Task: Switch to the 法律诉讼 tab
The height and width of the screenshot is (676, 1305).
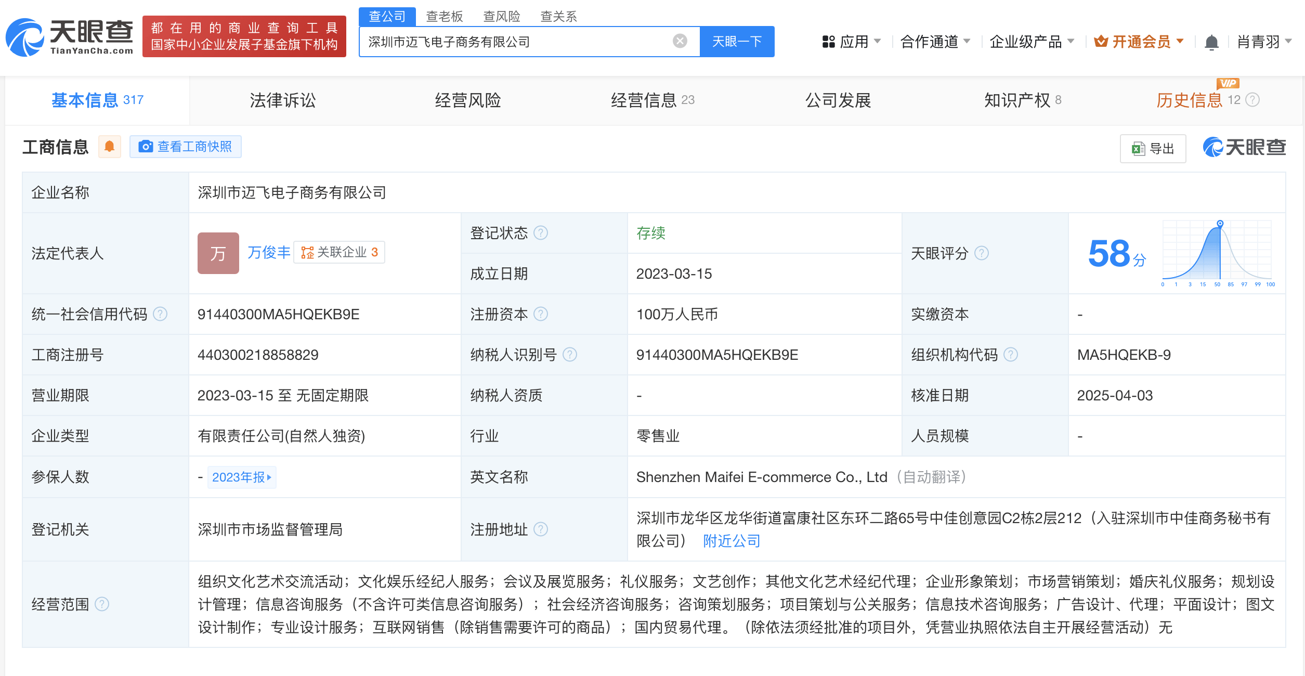Action: coord(282,100)
